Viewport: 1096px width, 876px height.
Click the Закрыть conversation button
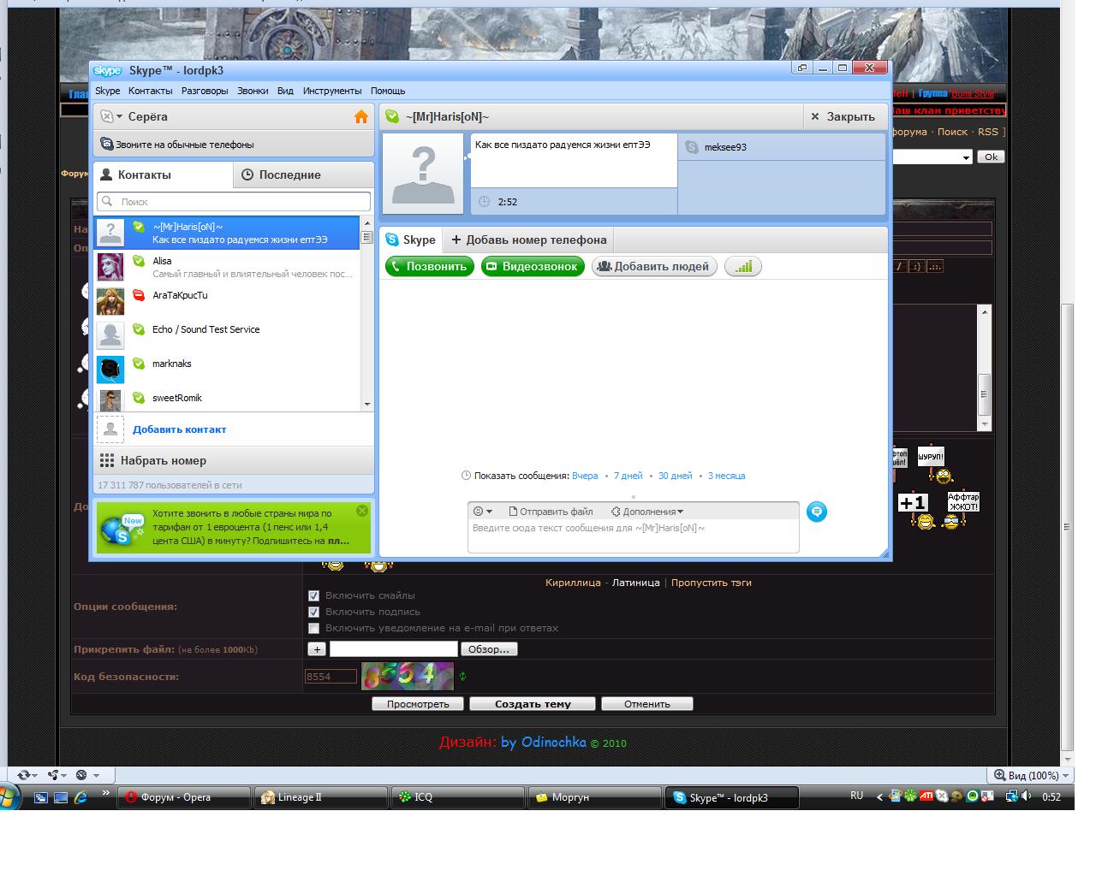pos(843,116)
